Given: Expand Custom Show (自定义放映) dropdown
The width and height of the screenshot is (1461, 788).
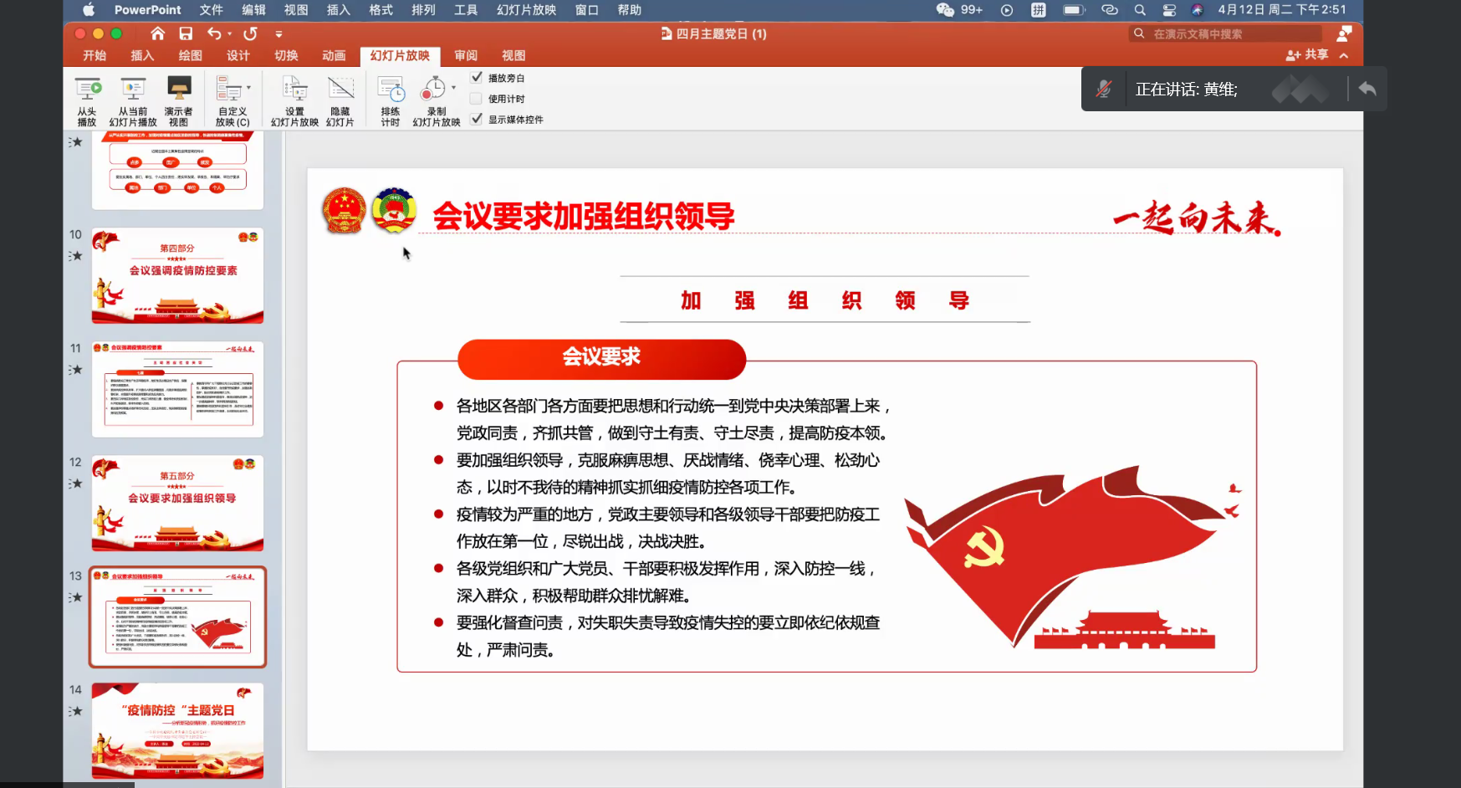Looking at the screenshot, I should point(248,88).
